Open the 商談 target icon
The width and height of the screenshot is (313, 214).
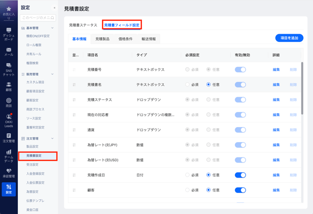coord(8,100)
